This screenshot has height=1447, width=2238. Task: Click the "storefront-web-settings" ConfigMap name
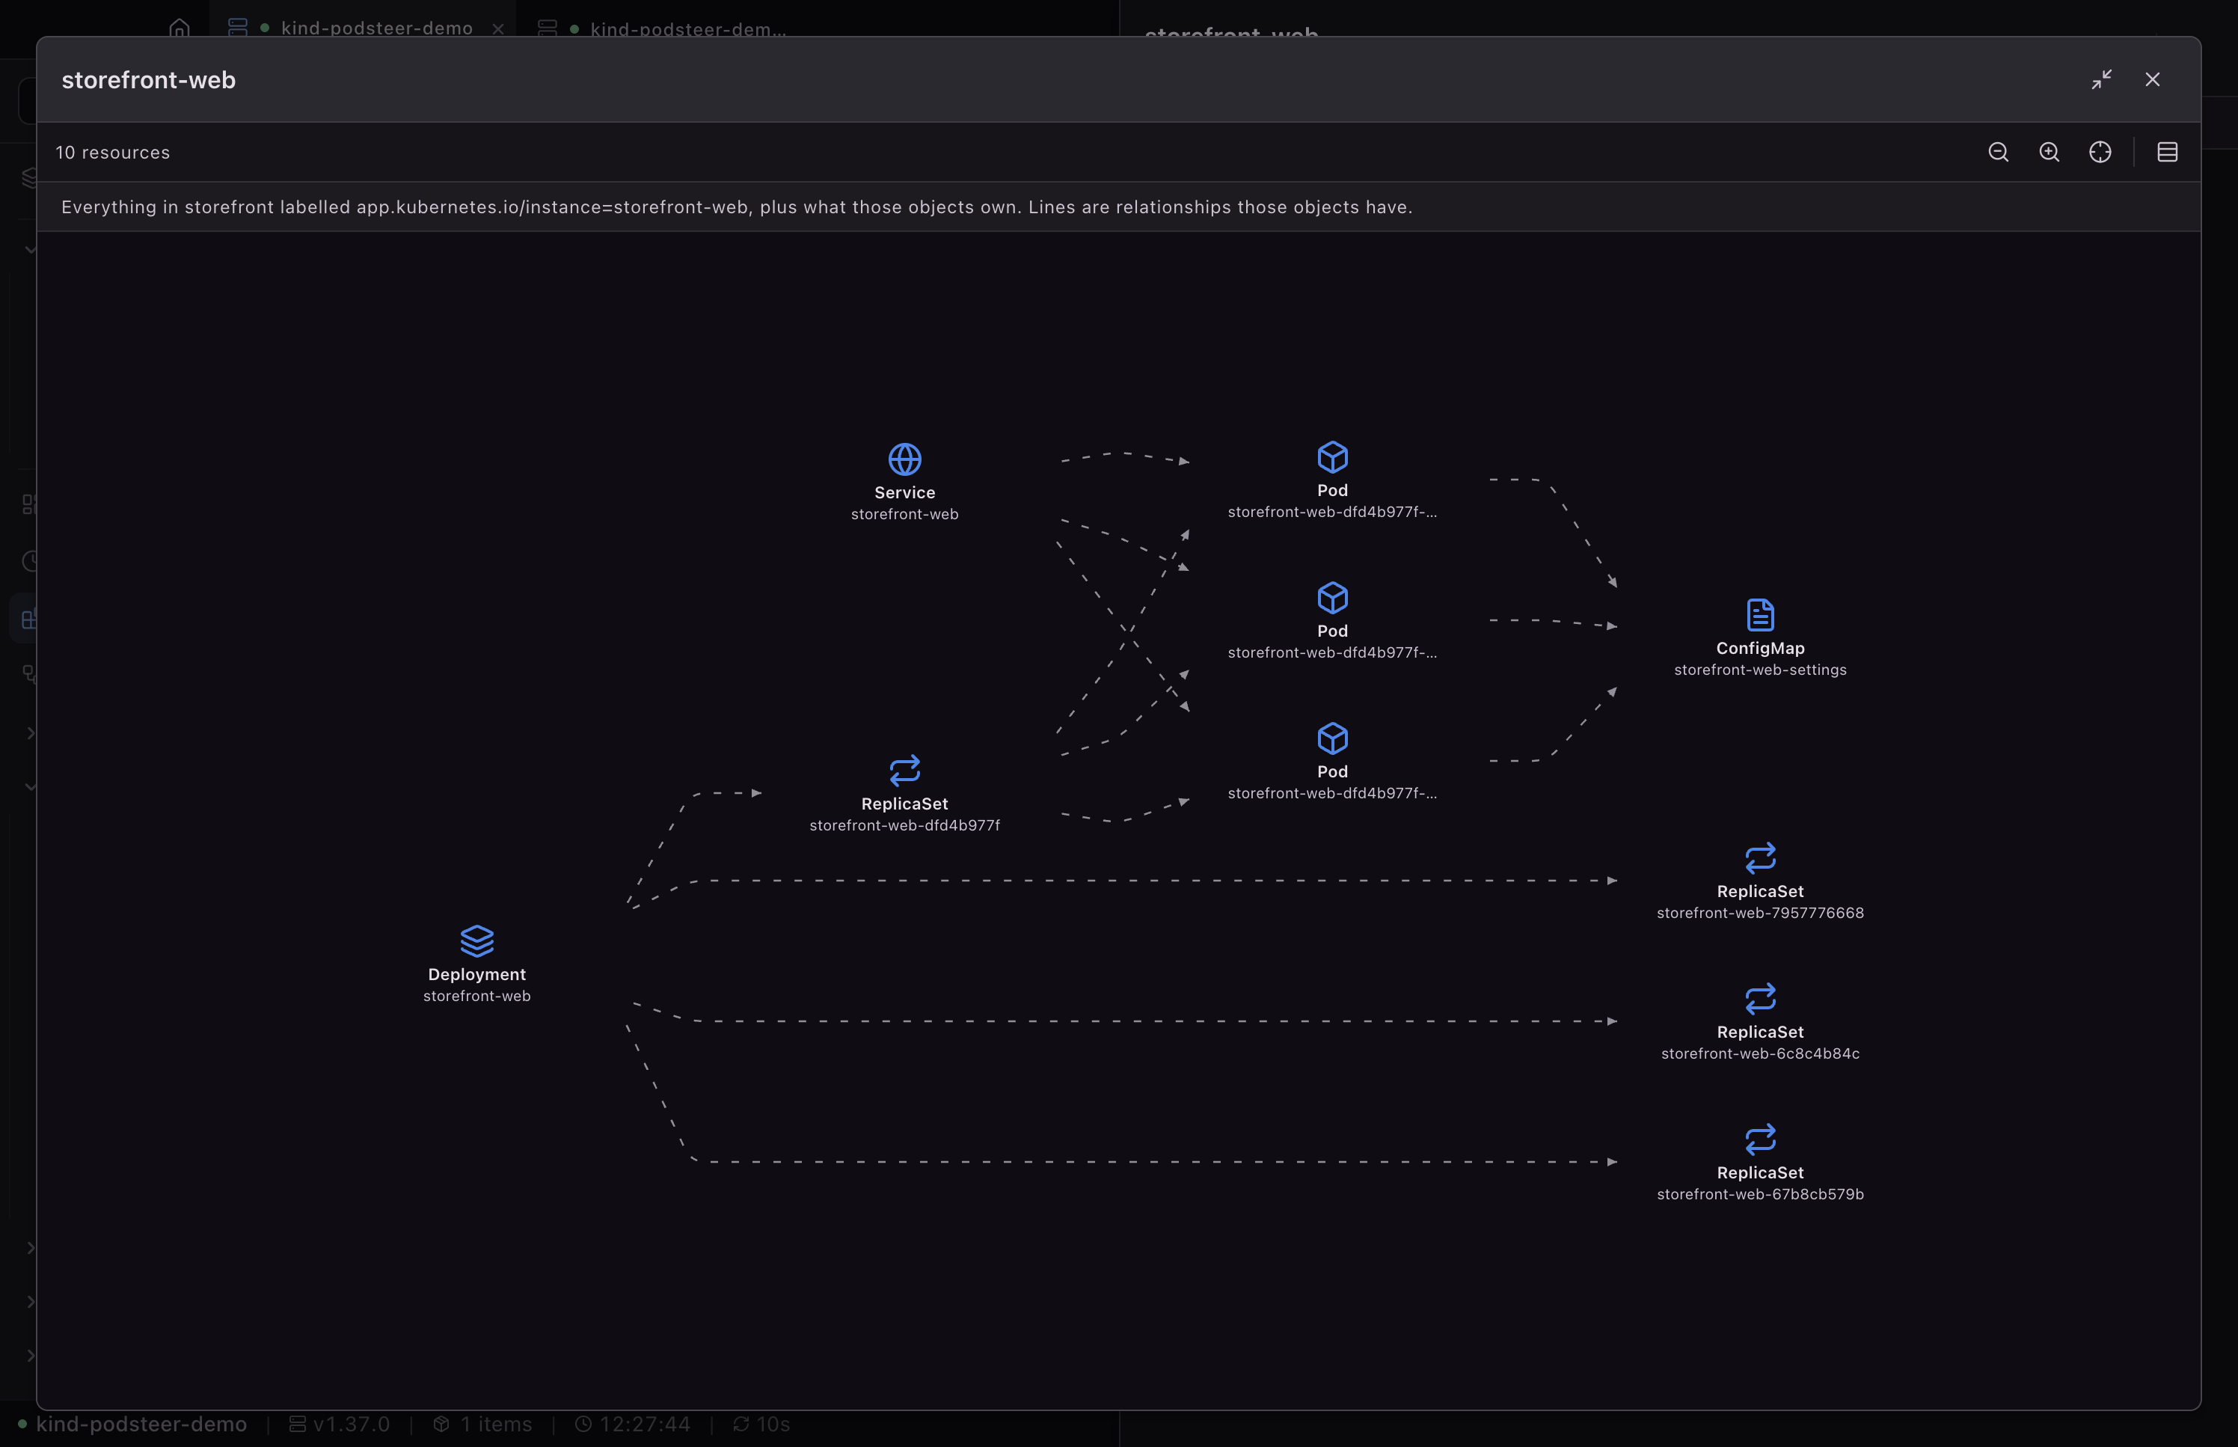[1760, 670]
